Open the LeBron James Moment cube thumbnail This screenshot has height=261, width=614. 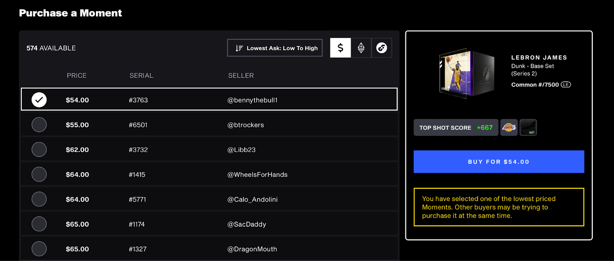[466, 73]
